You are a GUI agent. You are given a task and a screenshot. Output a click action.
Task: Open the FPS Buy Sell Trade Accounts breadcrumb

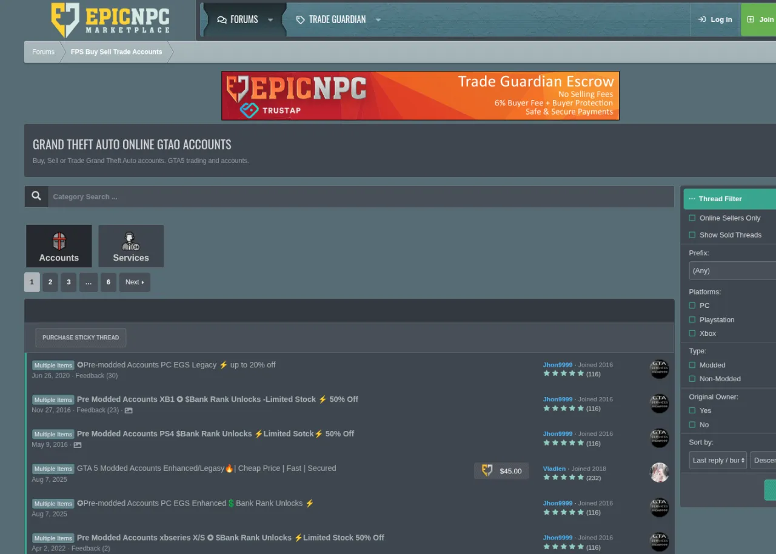click(x=116, y=52)
